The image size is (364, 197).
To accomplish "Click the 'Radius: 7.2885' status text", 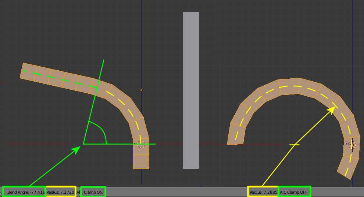I will (263, 192).
